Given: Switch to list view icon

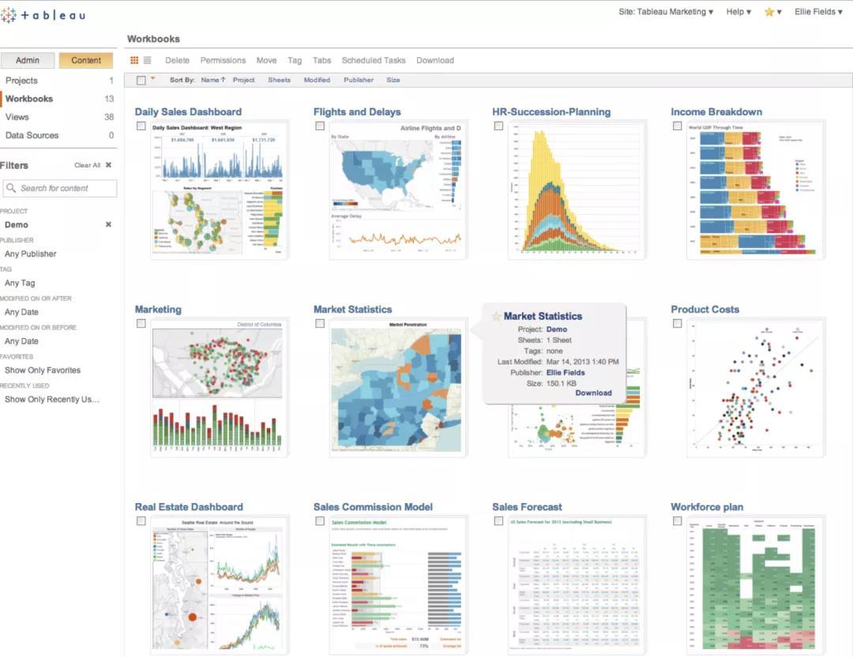Looking at the screenshot, I should click(148, 60).
